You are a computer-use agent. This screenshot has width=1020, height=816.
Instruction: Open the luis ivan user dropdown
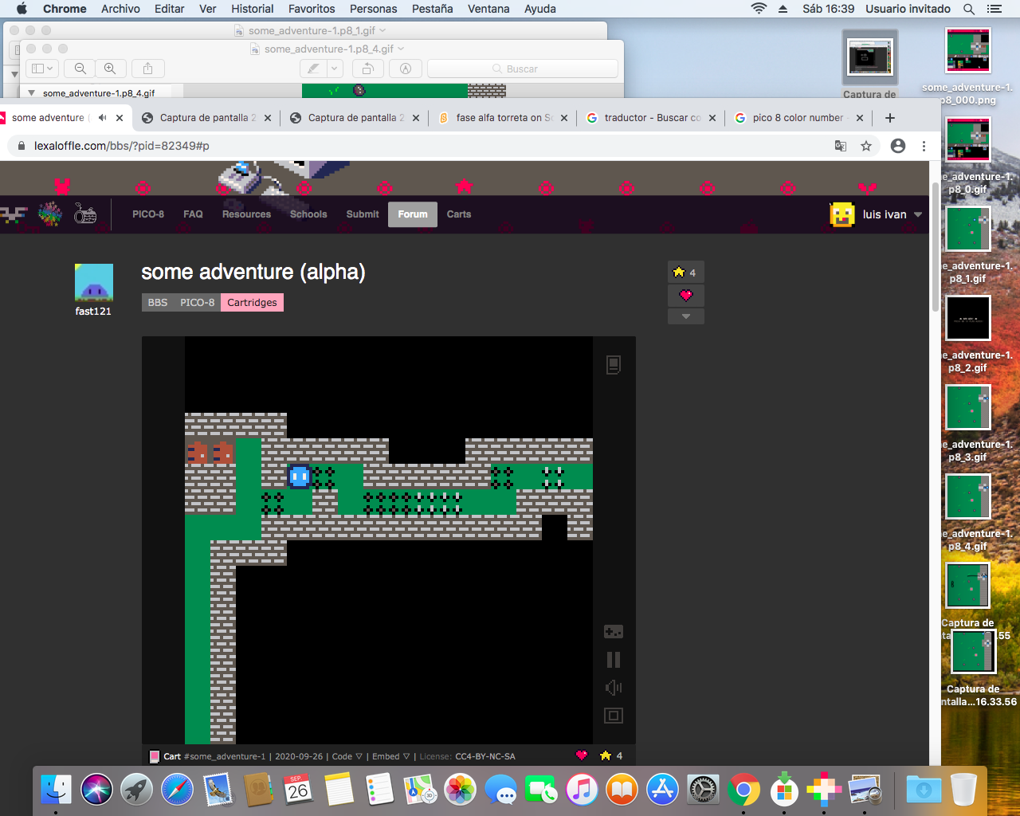point(918,214)
